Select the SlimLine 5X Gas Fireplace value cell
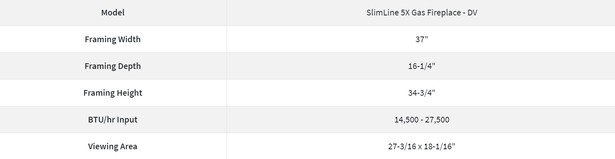The height and width of the screenshot is (159, 615). (x=421, y=13)
